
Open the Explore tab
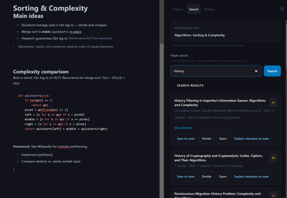(178, 9)
